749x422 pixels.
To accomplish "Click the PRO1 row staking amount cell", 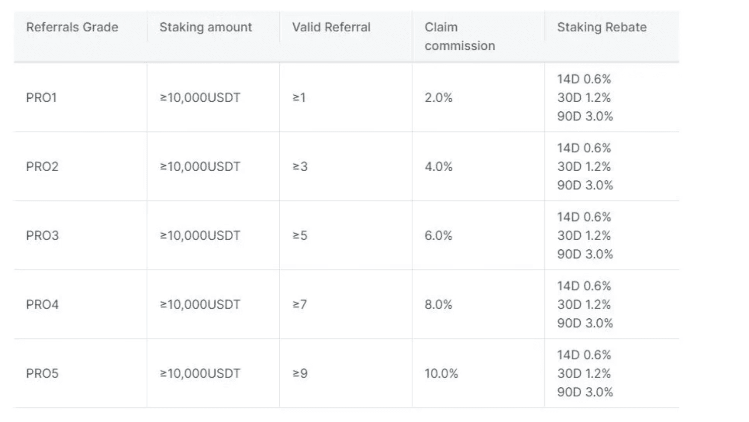I will [x=200, y=98].
